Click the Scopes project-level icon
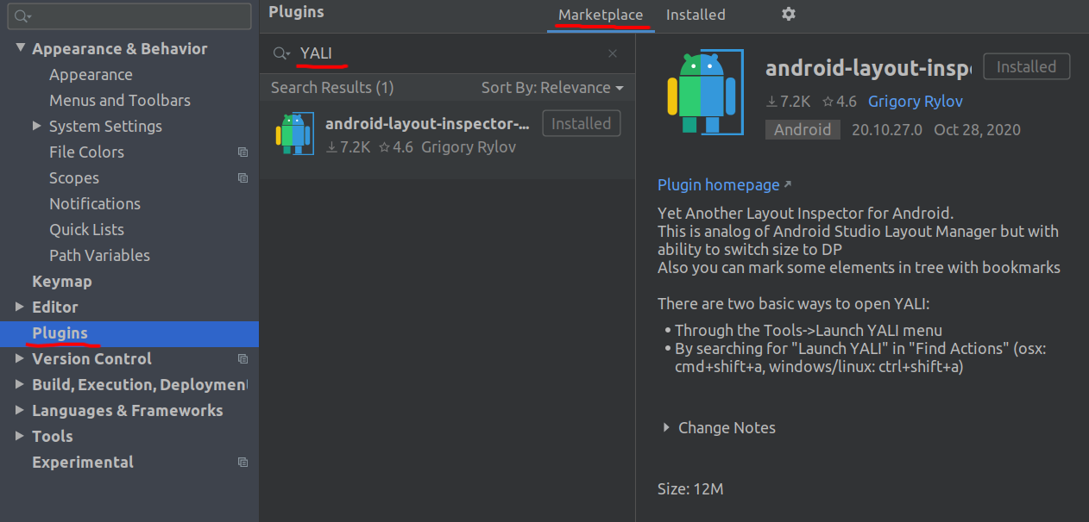 pos(242,178)
